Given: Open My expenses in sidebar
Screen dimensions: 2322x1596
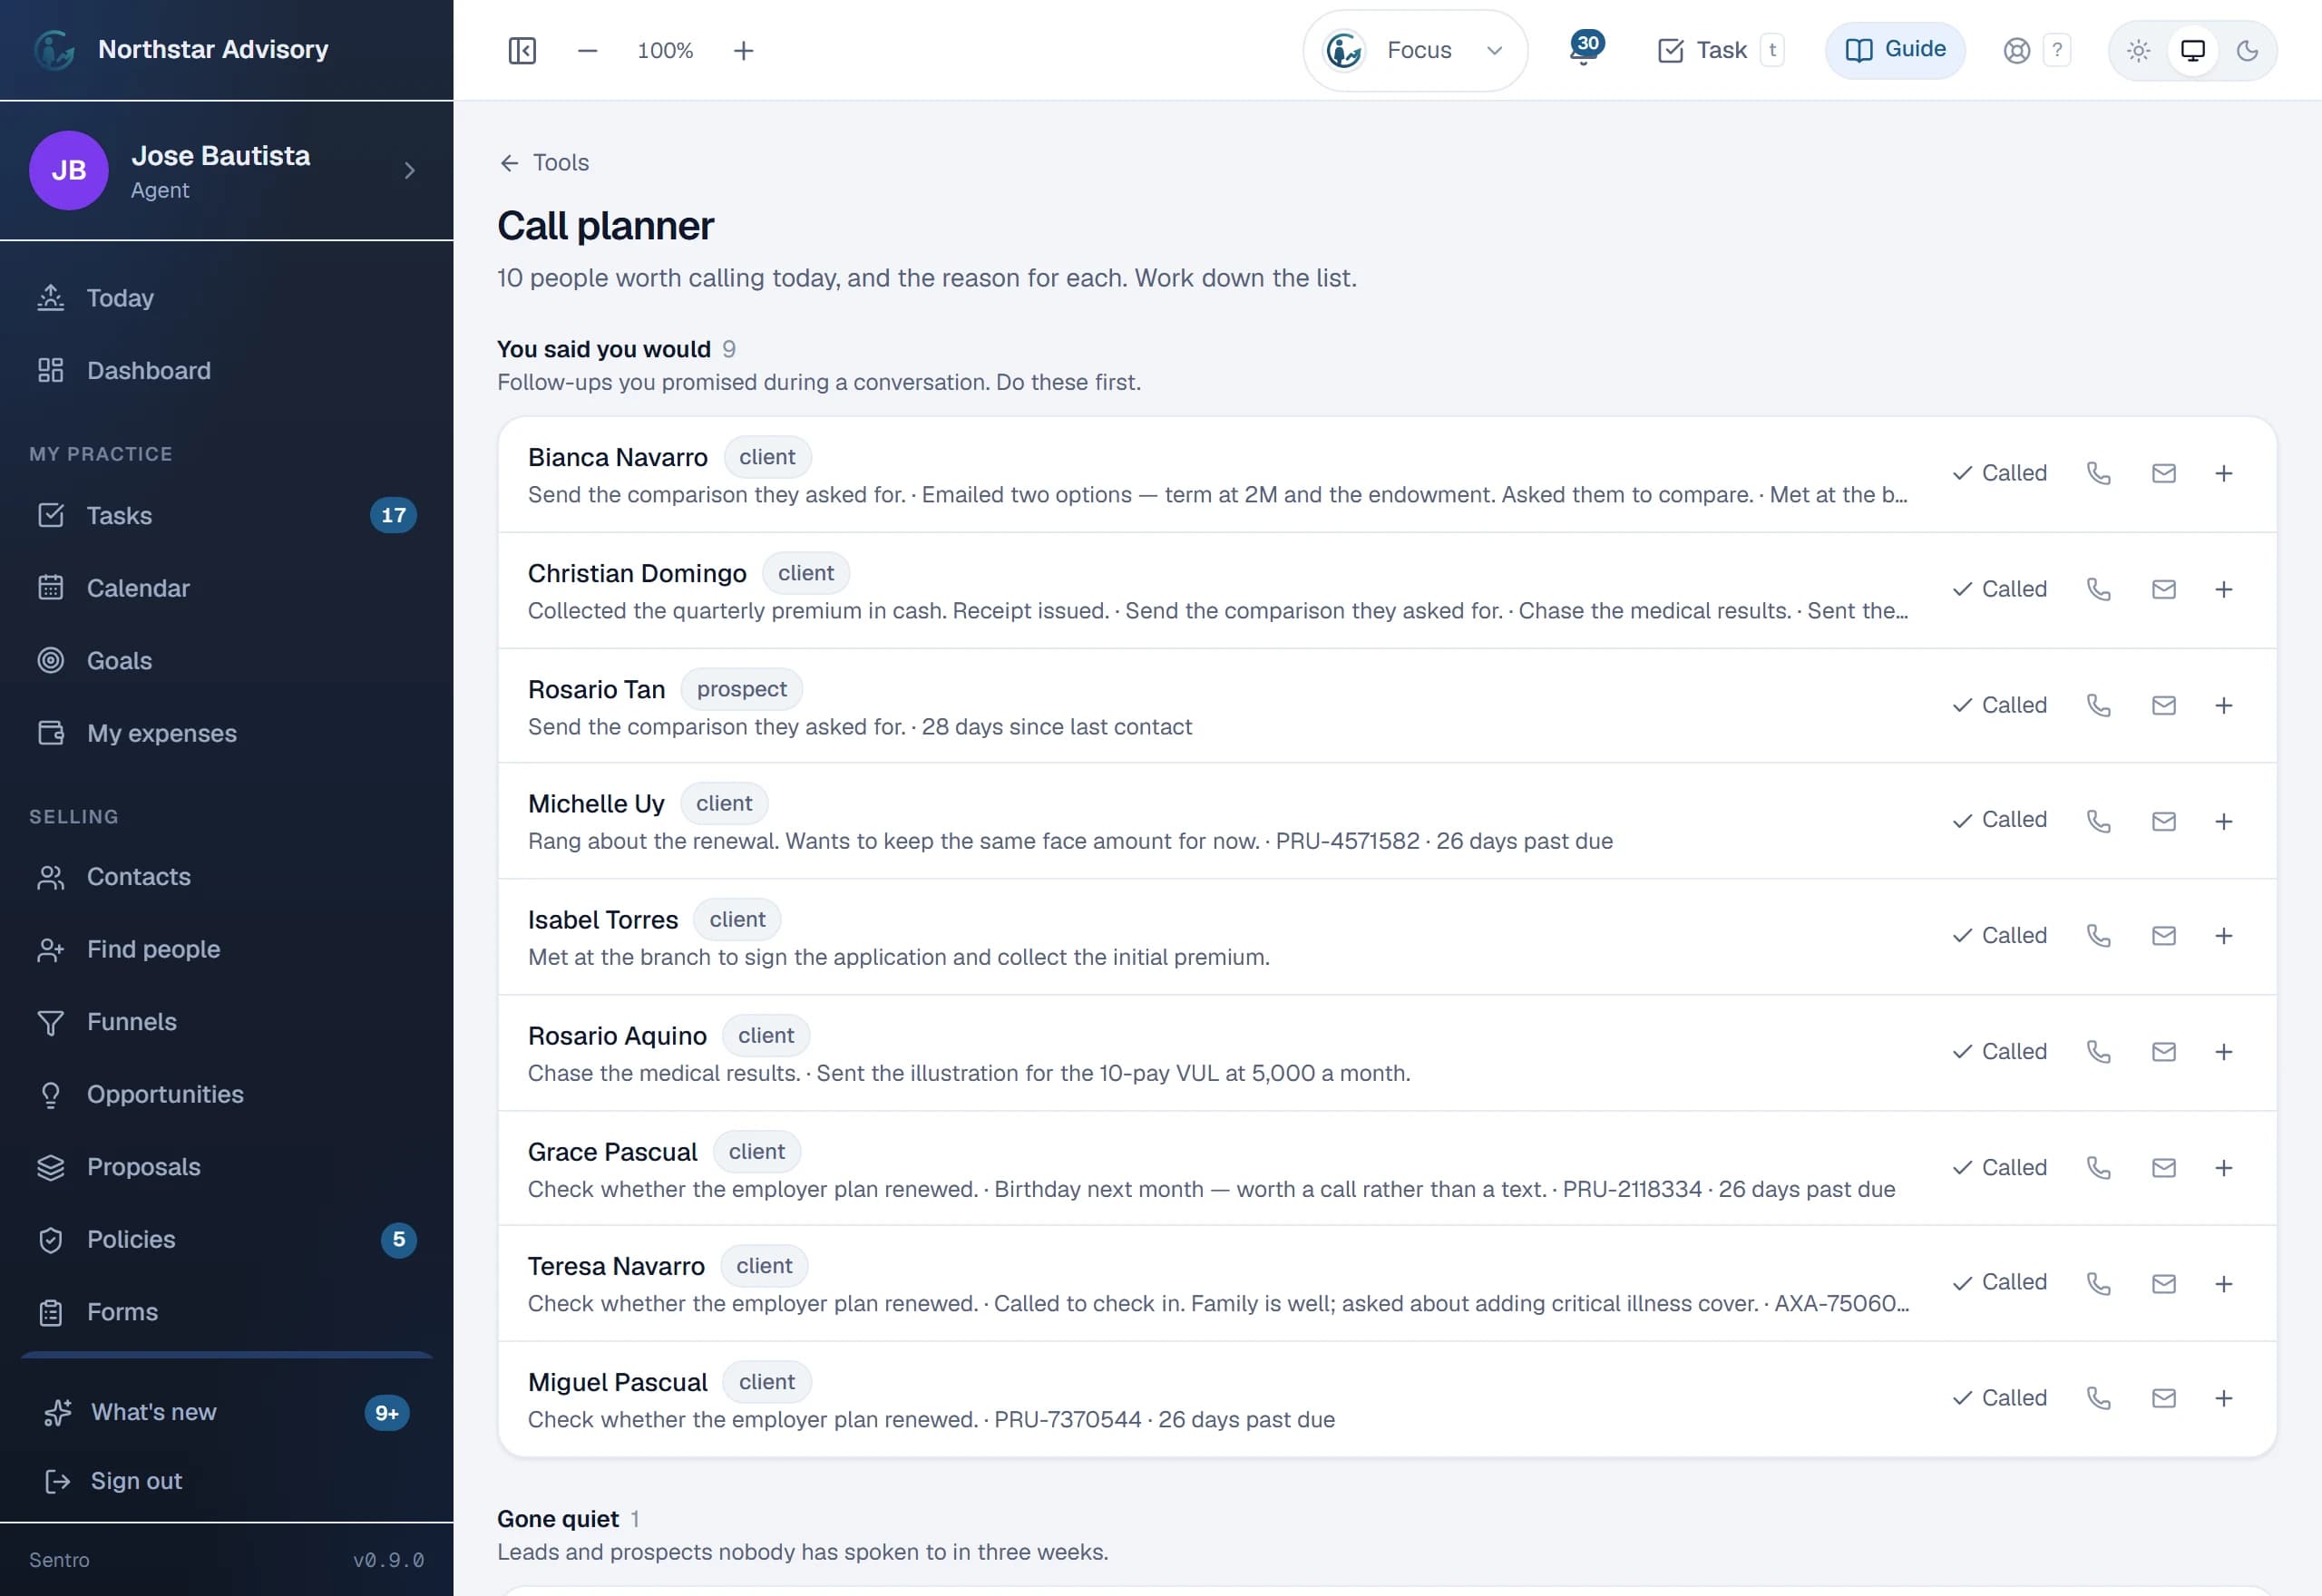Looking at the screenshot, I should tap(226, 733).
